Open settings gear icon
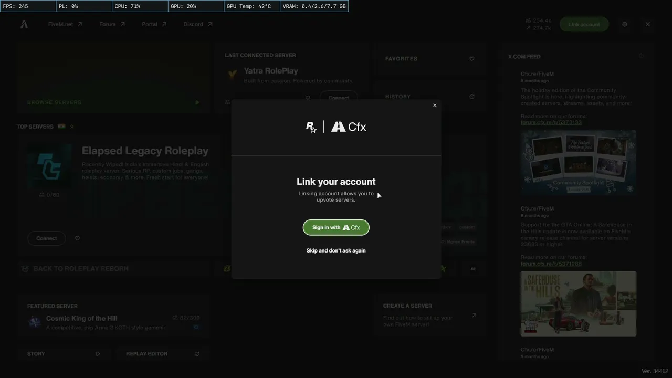This screenshot has width=672, height=378. click(625, 24)
